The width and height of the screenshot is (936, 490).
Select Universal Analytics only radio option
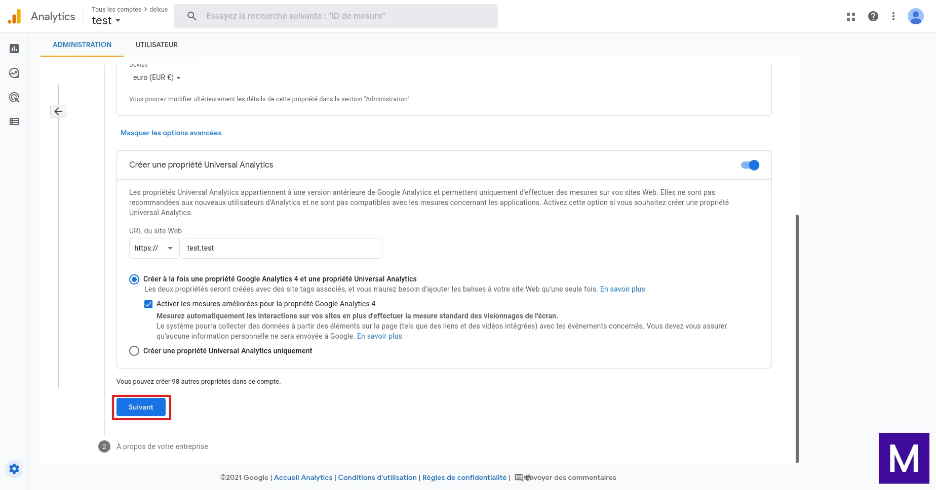[x=134, y=351]
